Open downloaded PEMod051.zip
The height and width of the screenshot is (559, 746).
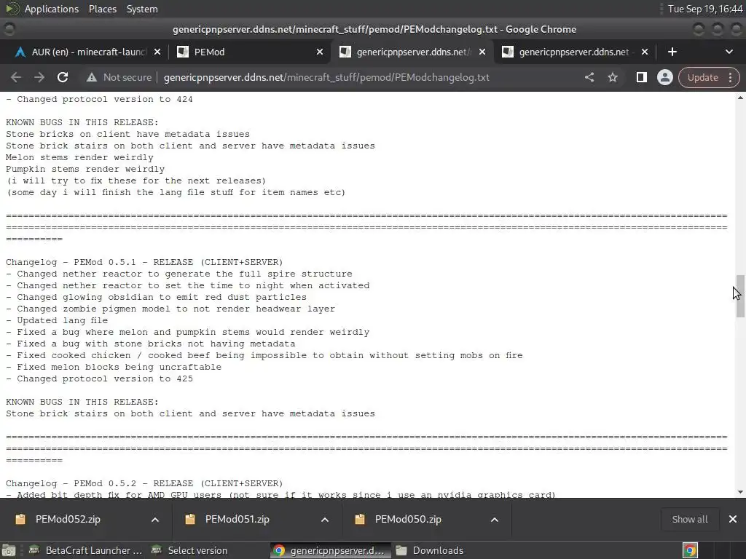(x=237, y=519)
